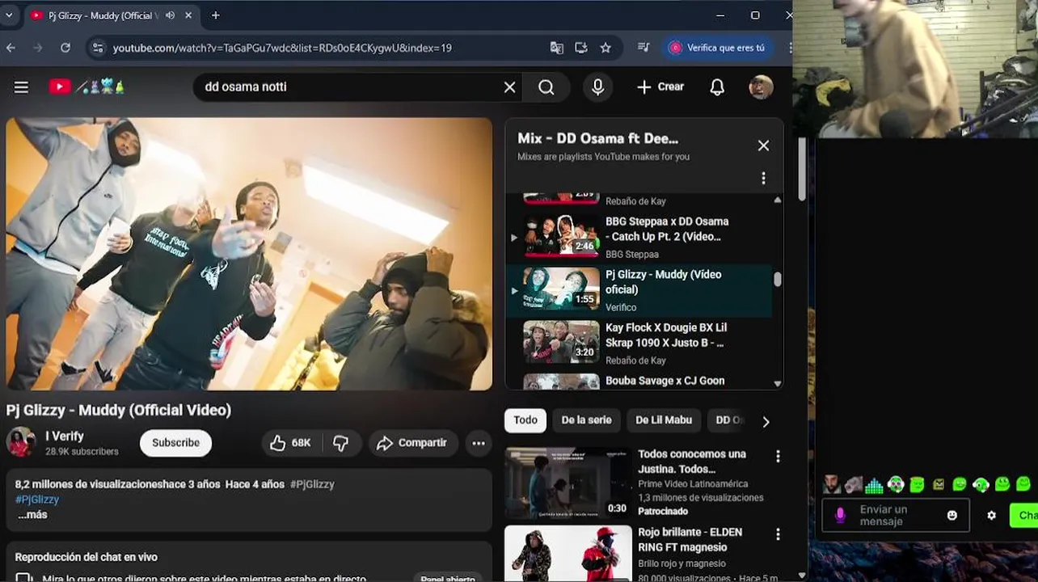Click first #PjGlizzy hashtag beside date
Viewport: 1038px width, 582px height.
pyautogui.click(x=312, y=484)
